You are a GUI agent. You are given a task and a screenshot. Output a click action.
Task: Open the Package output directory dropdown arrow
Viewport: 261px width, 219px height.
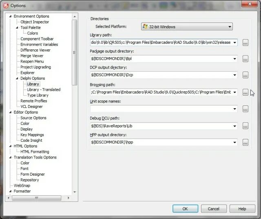tap(234, 59)
